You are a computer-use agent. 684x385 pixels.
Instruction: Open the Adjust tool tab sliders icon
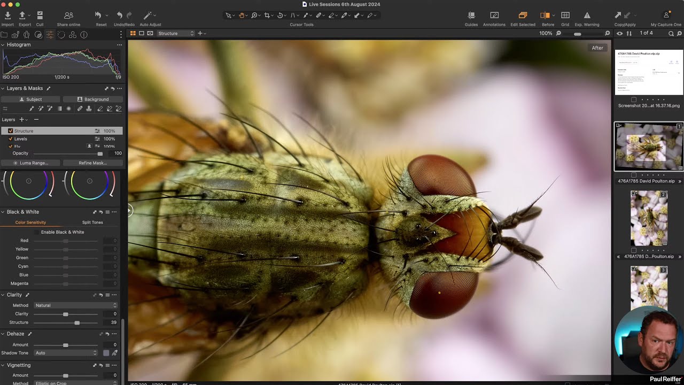point(50,35)
